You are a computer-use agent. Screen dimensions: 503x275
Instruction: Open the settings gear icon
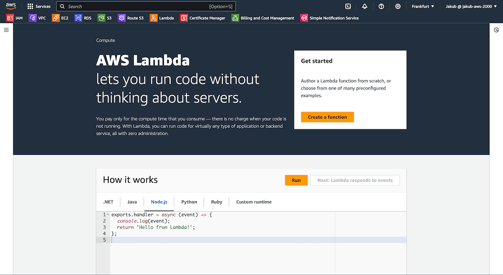(x=398, y=6)
